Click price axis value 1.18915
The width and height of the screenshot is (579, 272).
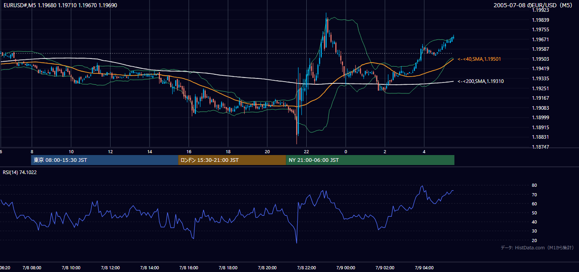540,127
